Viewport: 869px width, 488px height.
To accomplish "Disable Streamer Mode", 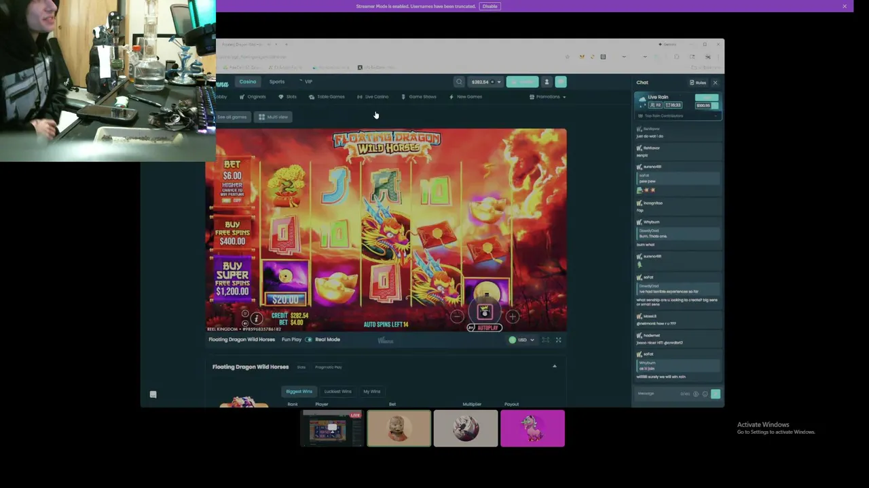I will click(489, 6).
